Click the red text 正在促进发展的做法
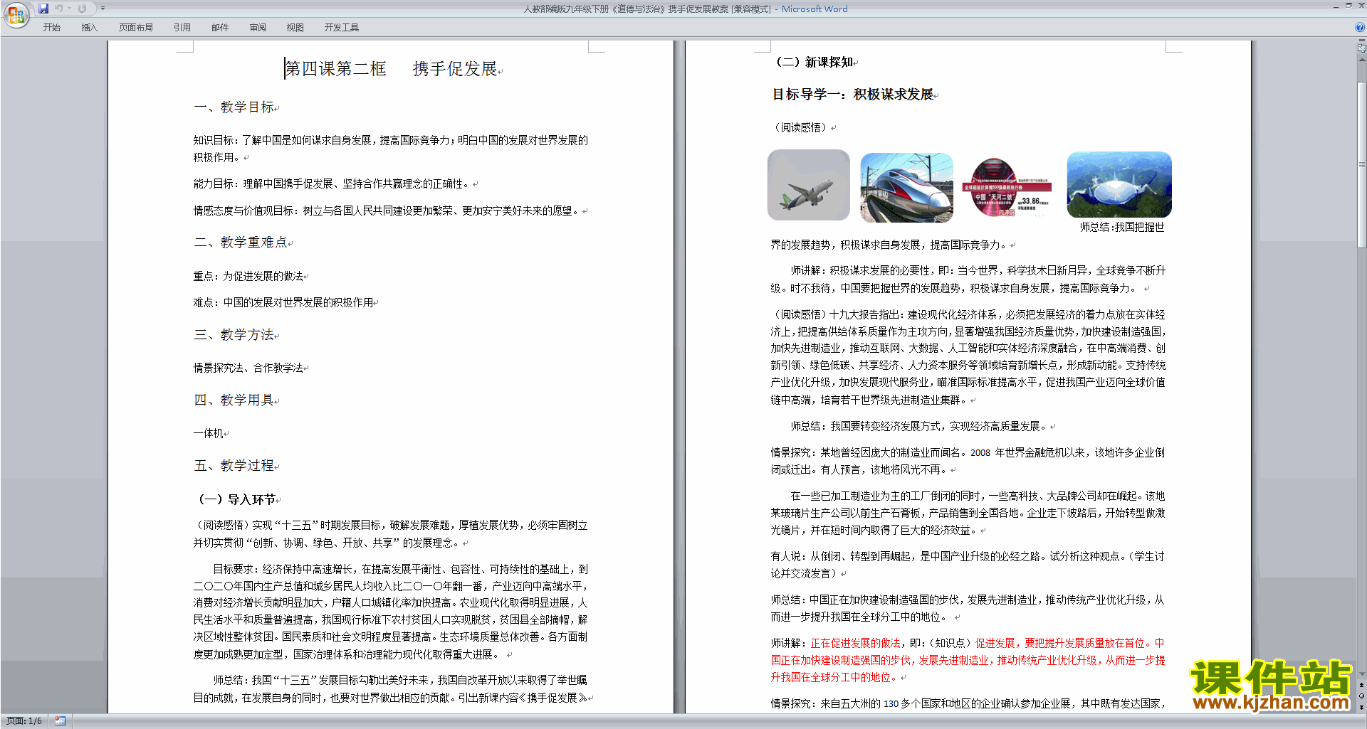The image size is (1367, 729). point(855,643)
